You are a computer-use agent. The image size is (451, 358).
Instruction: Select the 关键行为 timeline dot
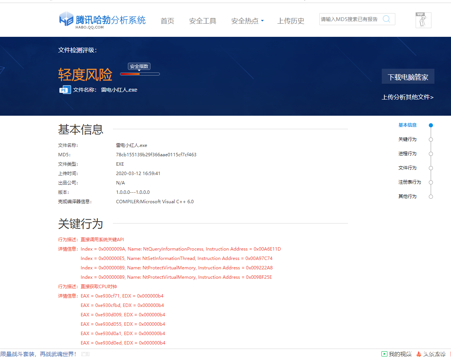point(431,140)
